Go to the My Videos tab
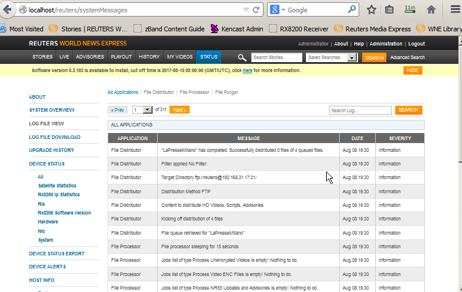The height and width of the screenshot is (292, 462). 180,57
